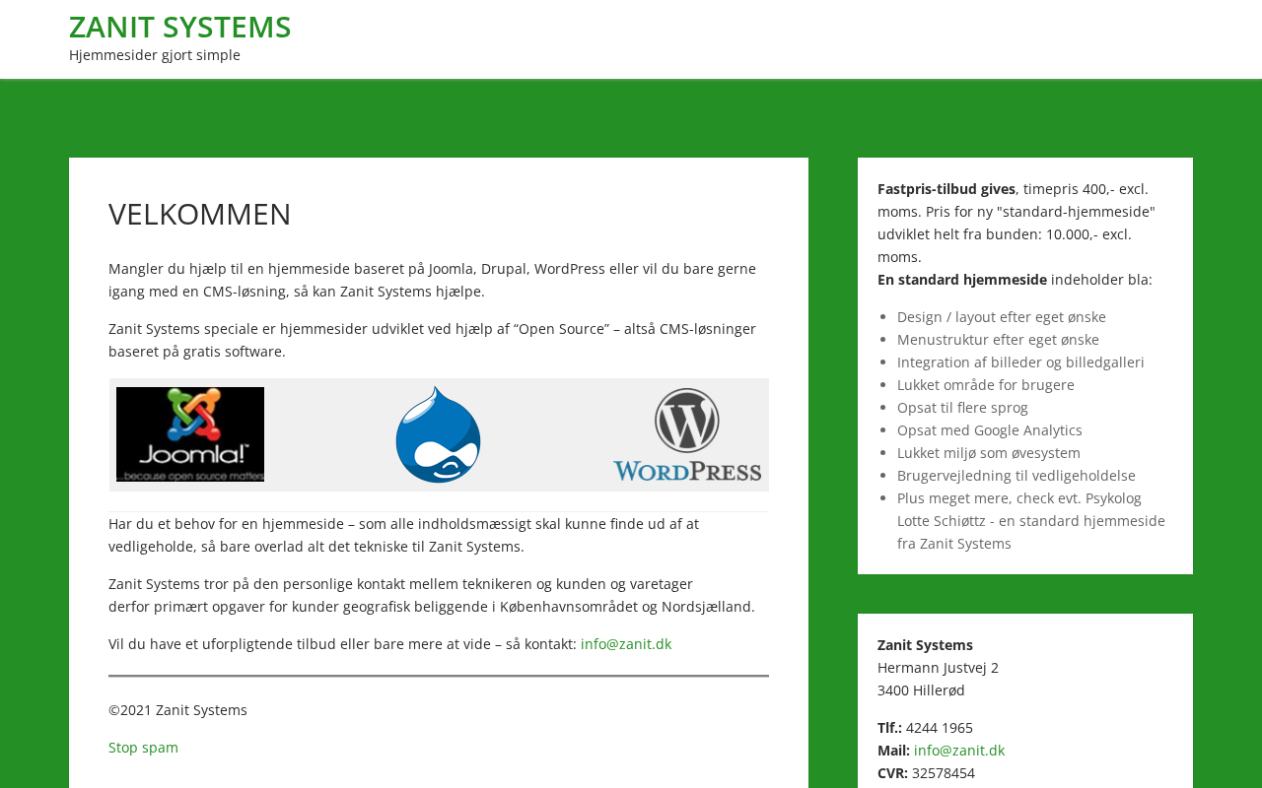Click the tagline 'Hjemmesider gjort simple'

point(155,55)
